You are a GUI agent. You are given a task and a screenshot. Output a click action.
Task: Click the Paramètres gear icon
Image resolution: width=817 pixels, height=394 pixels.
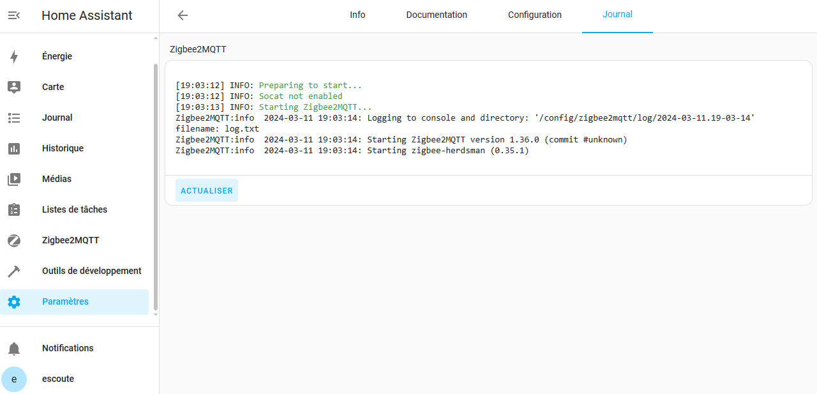14,301
